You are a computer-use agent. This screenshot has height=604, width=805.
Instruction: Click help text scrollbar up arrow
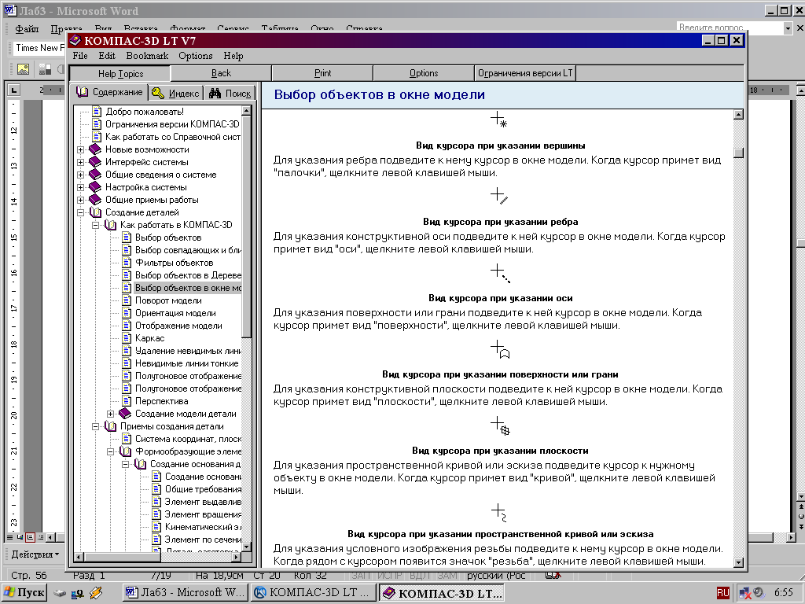739,115
